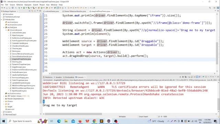Click the console horizontal scrollbar

[x=73, y=114]
